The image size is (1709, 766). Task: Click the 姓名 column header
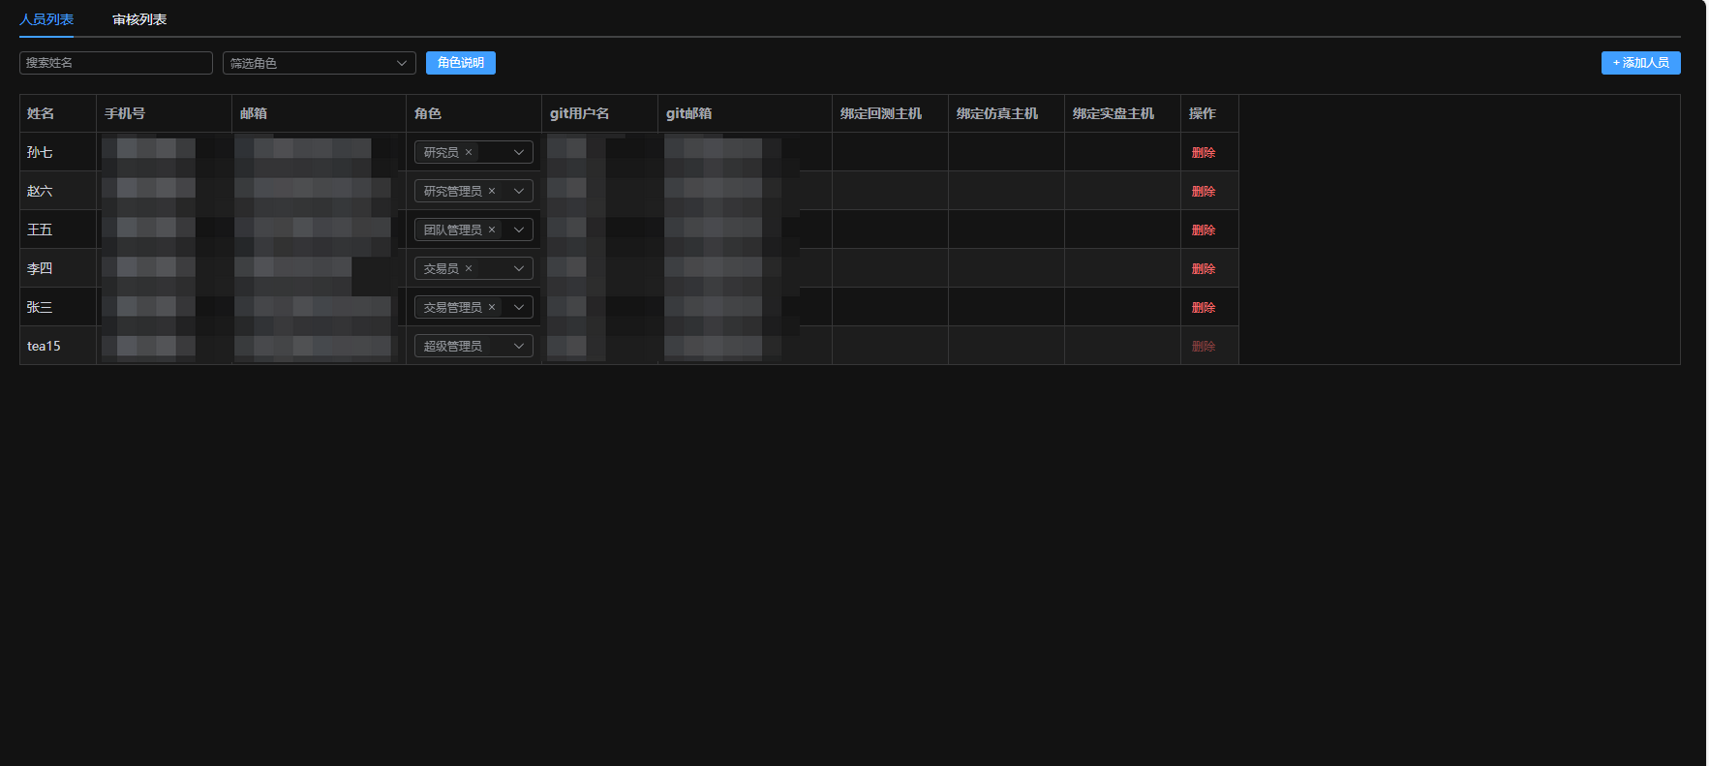[41, 113]
